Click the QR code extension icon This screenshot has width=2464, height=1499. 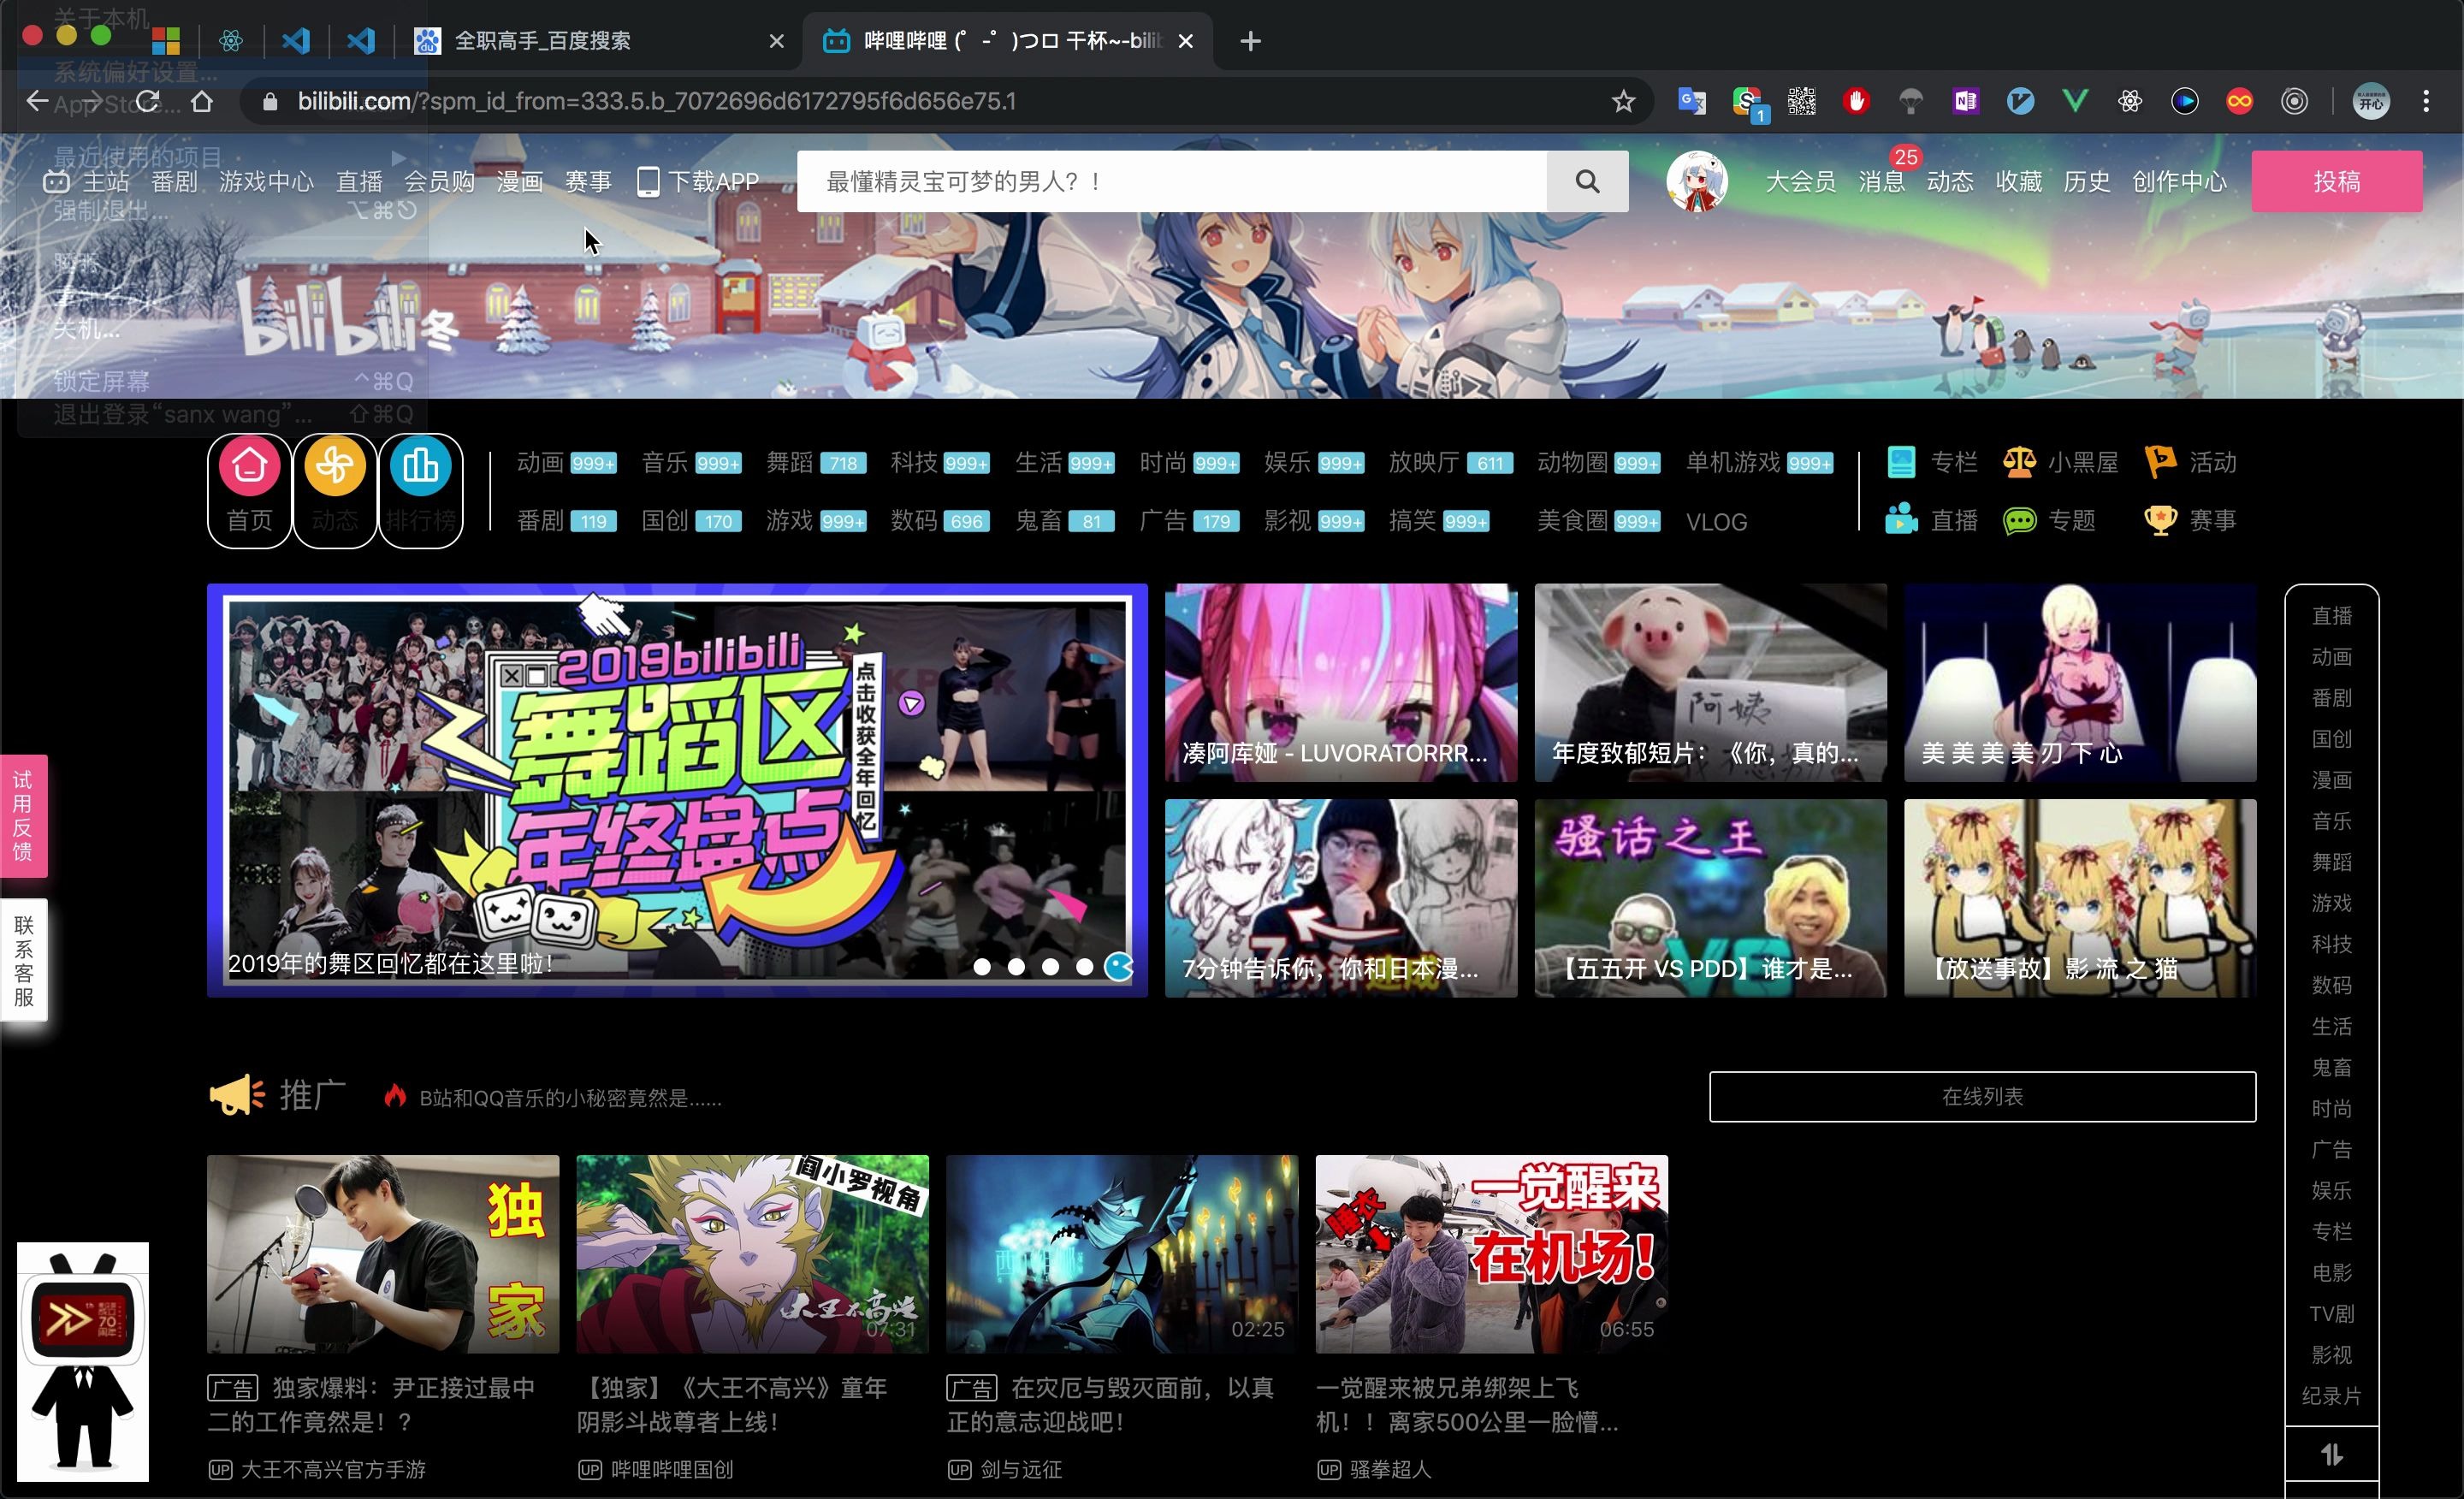coord(1802,101)
